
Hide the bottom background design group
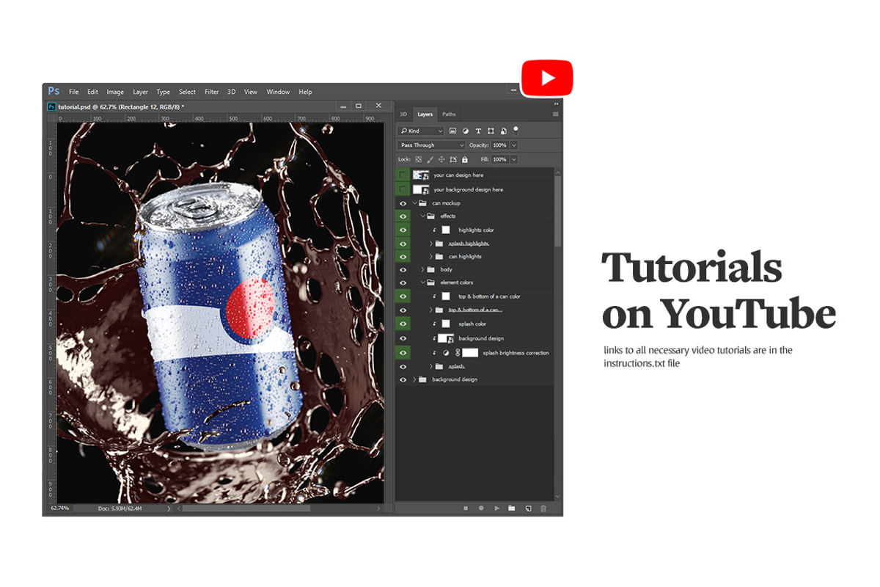[x=403, y=379]
